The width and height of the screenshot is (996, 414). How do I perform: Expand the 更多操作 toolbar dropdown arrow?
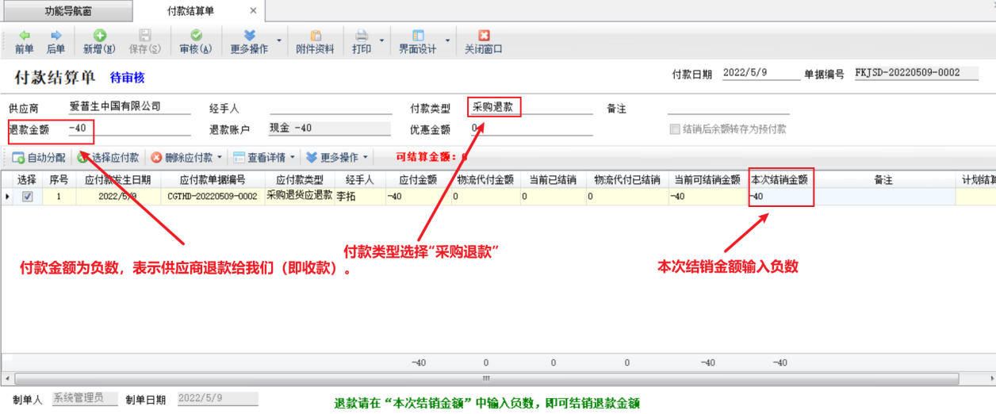coord(278,40)
